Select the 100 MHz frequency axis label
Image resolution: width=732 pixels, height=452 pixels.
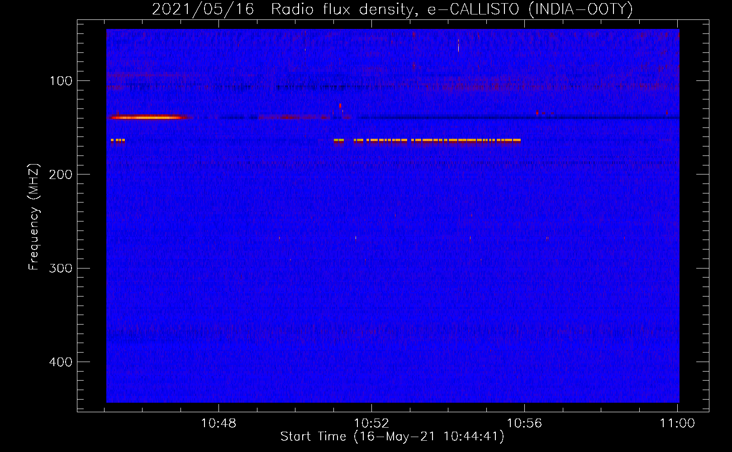pyautogui.click(x=61, y=81)
